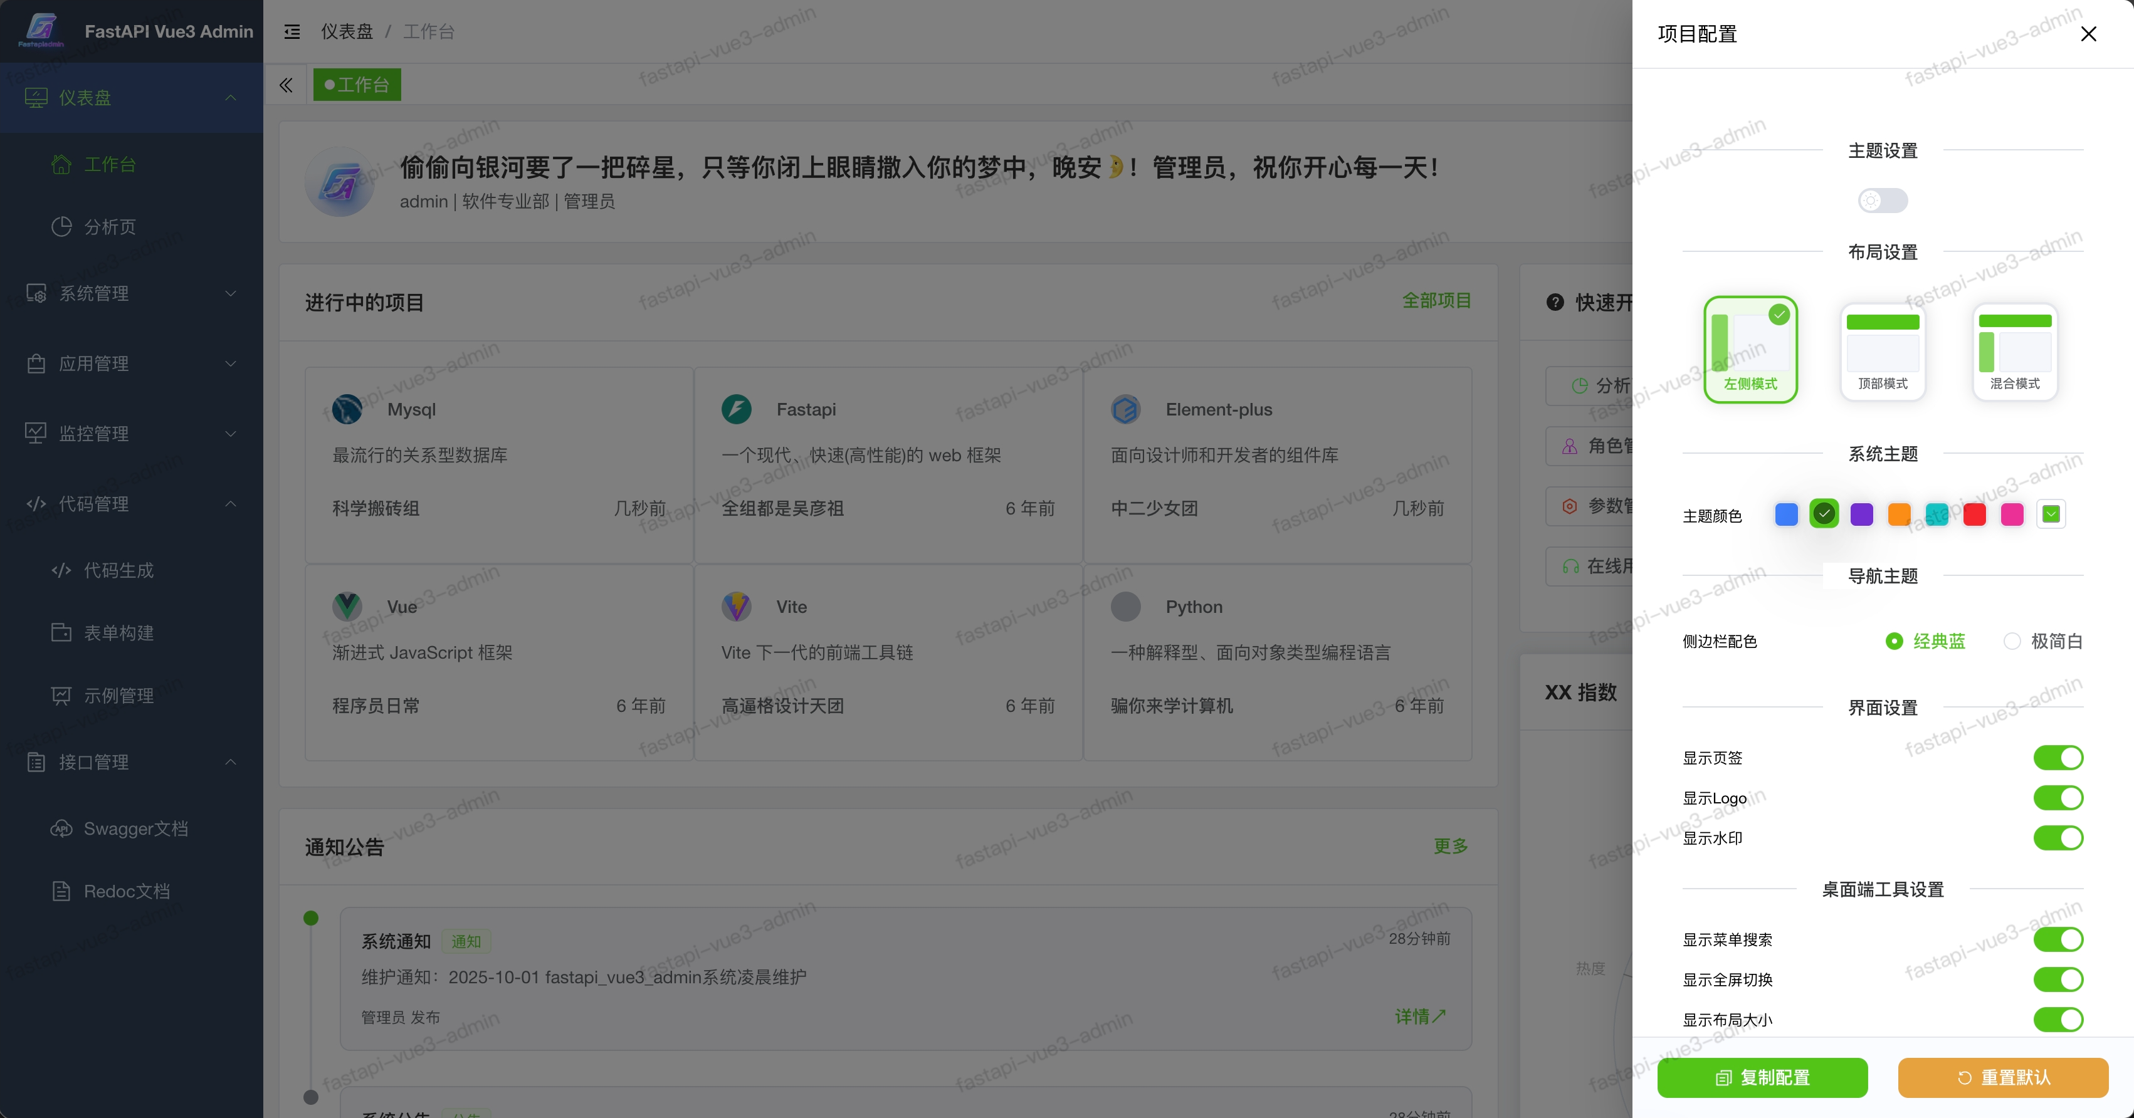
Task: Open Swagger文档 menu item
Action: [132, 828]
